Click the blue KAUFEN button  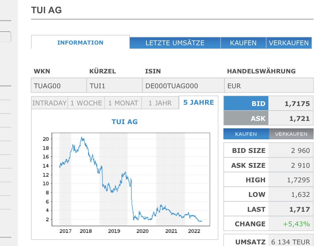coord(246,134)
